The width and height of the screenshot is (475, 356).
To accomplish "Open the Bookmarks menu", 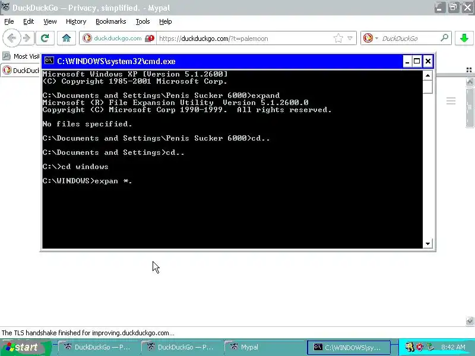I will (111, 21).
